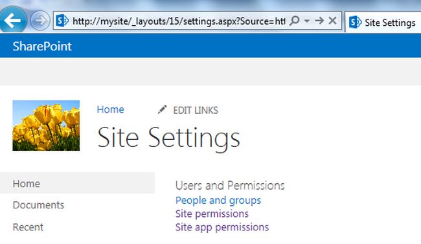Viewport: 421px width, 244px height.
Task: Switch to the Site Settings browser tab
Action: pyautogui.click(x=383, y=22)
